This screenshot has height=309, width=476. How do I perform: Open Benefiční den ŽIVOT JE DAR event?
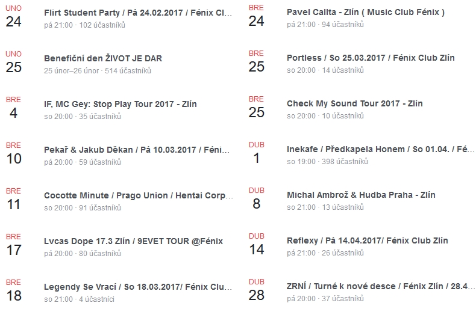pos(103,58)
